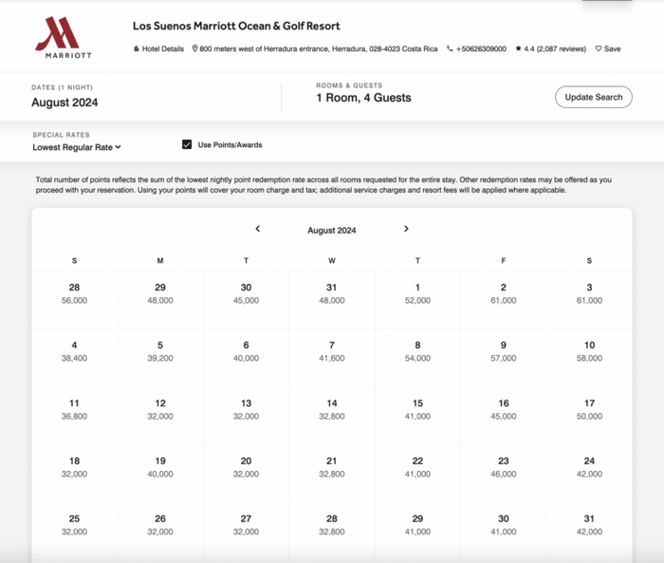664x563 pixels.
Task: Click the hotel name heading
Action: (236, 26)
